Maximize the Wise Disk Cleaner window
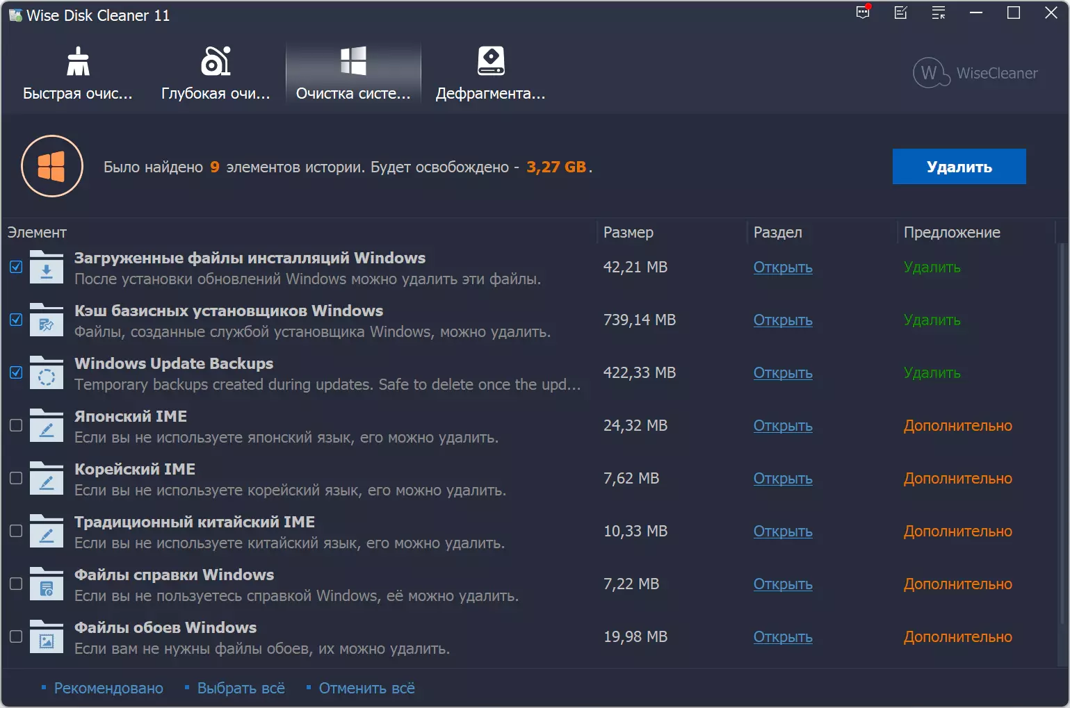1070x708 pixels. pyautogui.click(x=1014, y=13)
